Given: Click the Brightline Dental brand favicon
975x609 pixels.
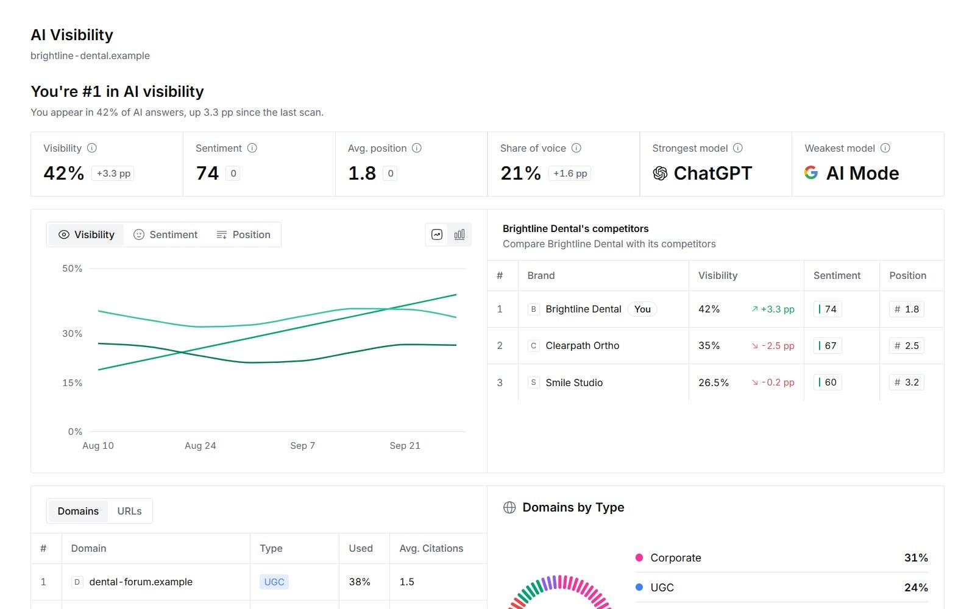Looking at the screenshot, I should (x=533, y=309).
